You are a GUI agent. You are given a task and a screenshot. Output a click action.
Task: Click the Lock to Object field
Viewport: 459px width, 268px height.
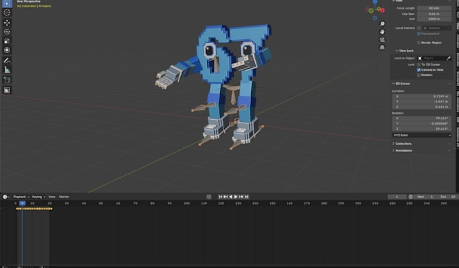pyautogui.click(x=432, y=59)
